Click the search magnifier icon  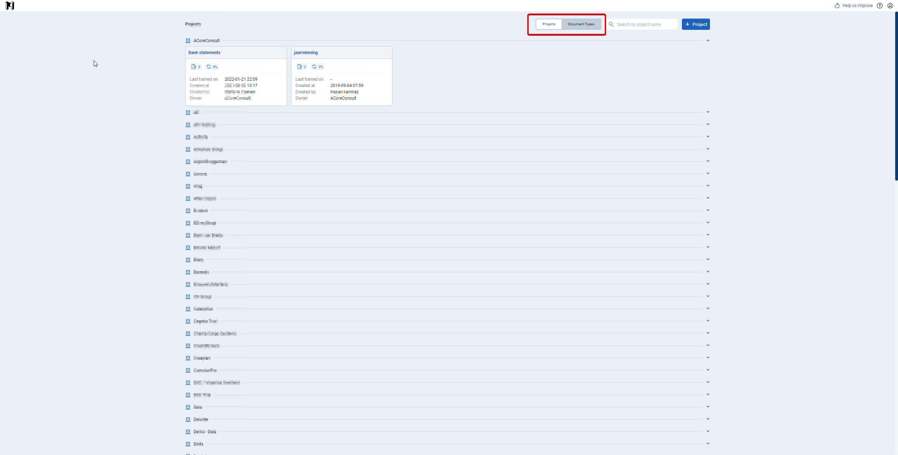click(x=611, y=24)
